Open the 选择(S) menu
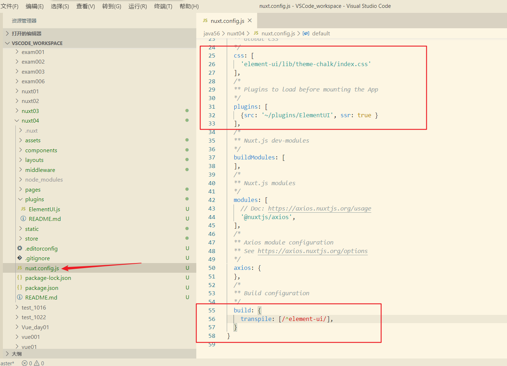 point(60,6)
